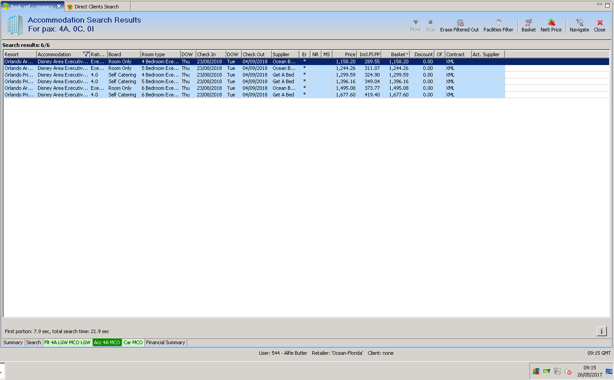Open the taskbar clock showing 26/05/2017
This screenshot has height=380, width=614.
tap(590, 371)
